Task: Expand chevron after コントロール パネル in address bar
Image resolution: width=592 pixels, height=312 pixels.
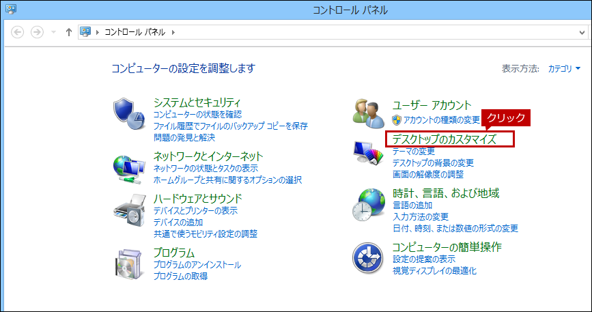Action: click(x=173, y=33)
